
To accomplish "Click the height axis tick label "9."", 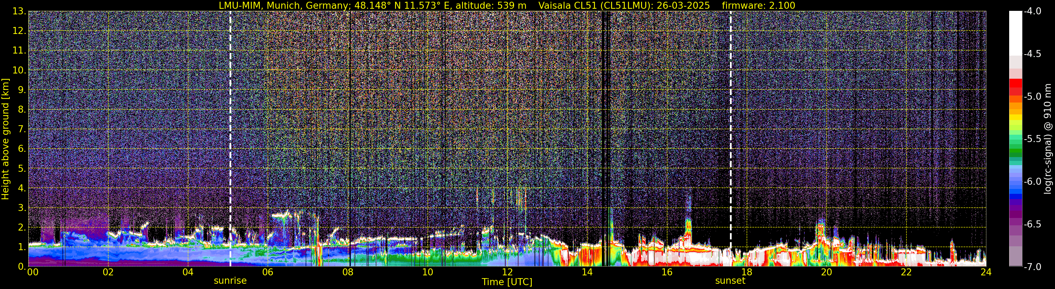I will click(22, 90).
